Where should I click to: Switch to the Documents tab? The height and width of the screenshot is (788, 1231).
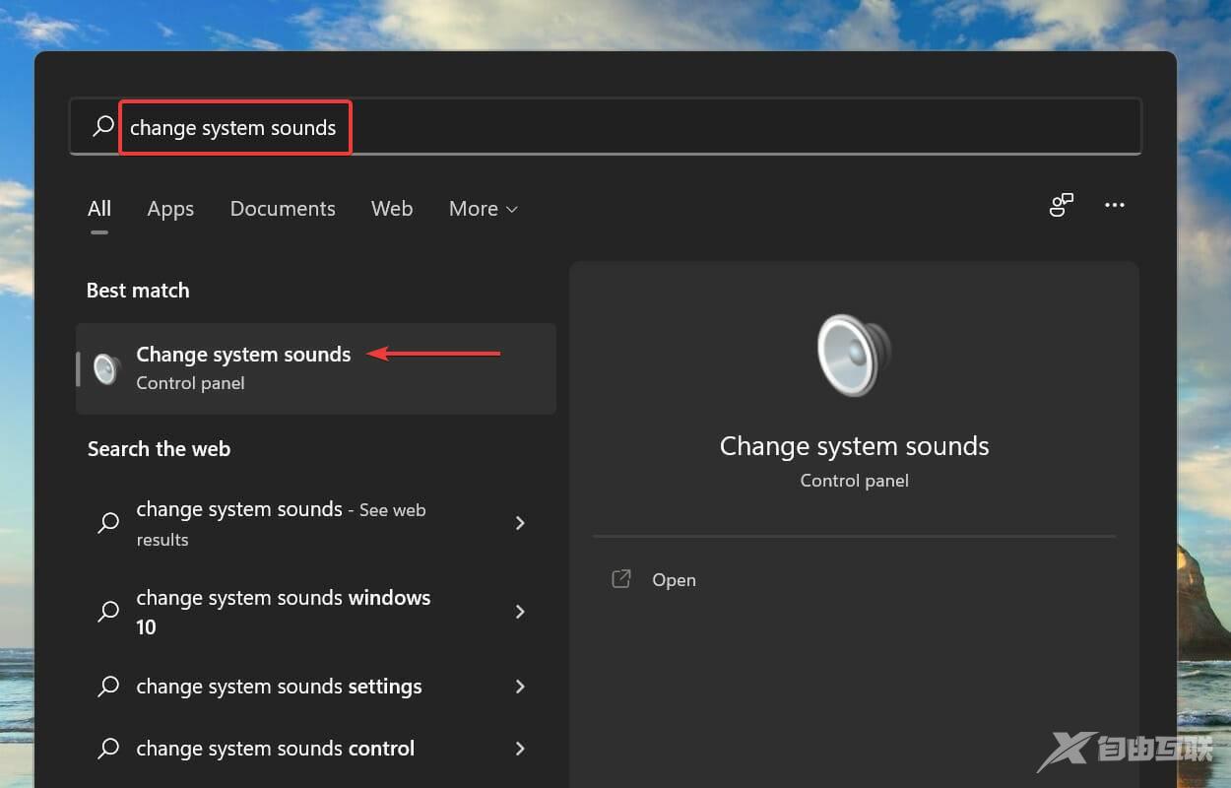[283, 209]
